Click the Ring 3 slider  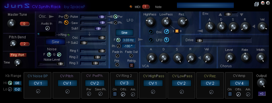pos(93,63)
